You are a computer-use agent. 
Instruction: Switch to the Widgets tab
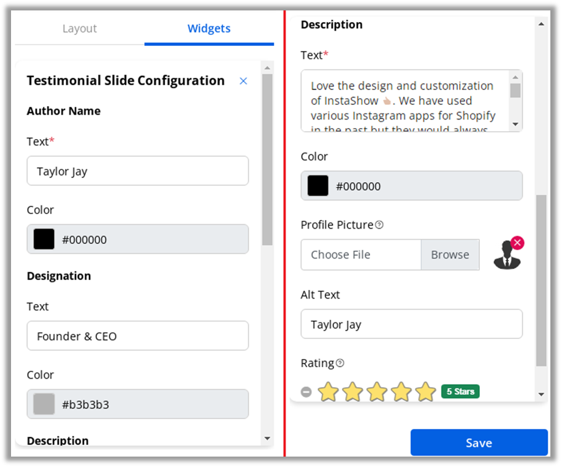coord(209,29)
